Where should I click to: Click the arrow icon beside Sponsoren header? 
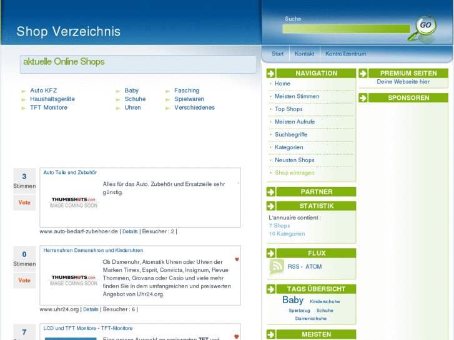(363, 98)
